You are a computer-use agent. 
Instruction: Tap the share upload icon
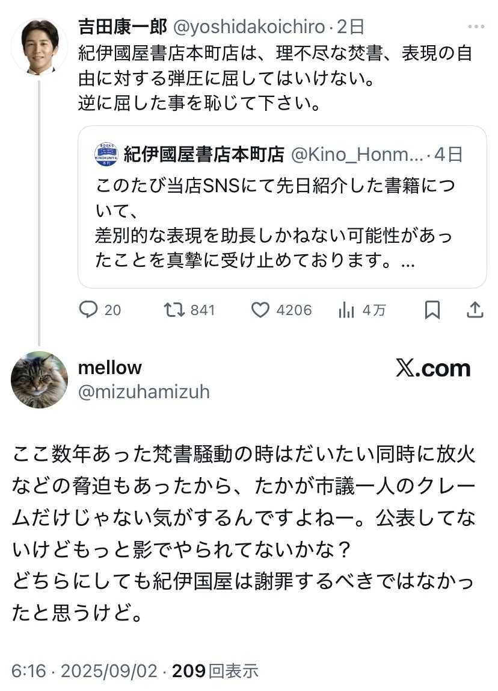475,310
